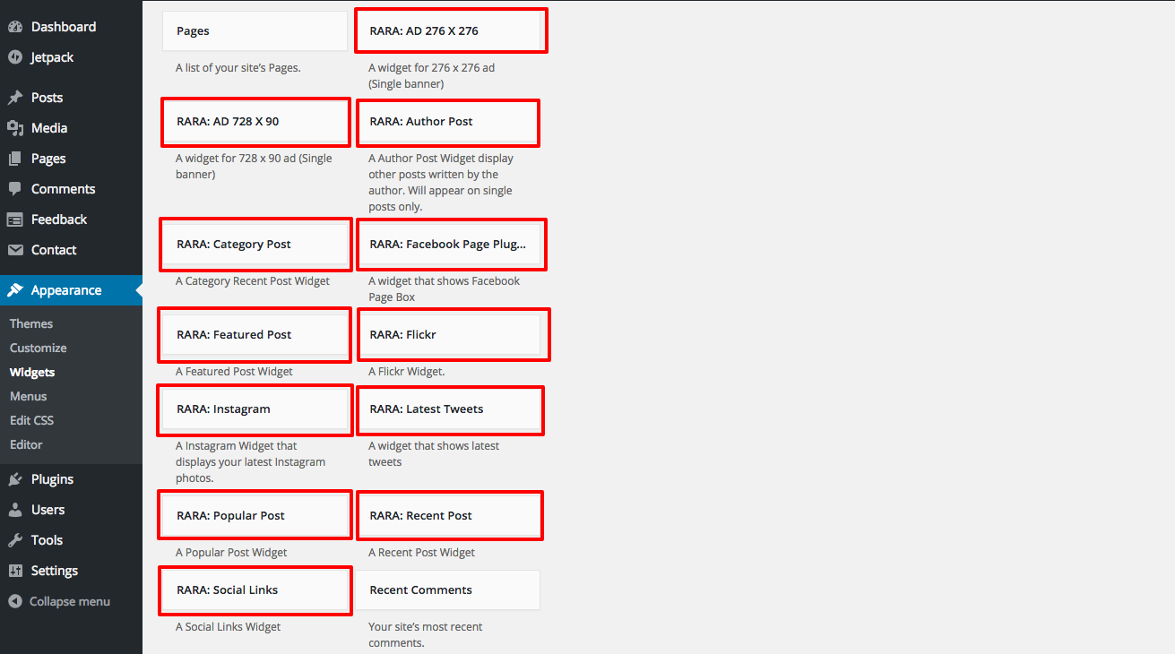Open the Dashboard menu
Image resolution: width=1175 pixels, height=654 pixels.
pos(71,27)
